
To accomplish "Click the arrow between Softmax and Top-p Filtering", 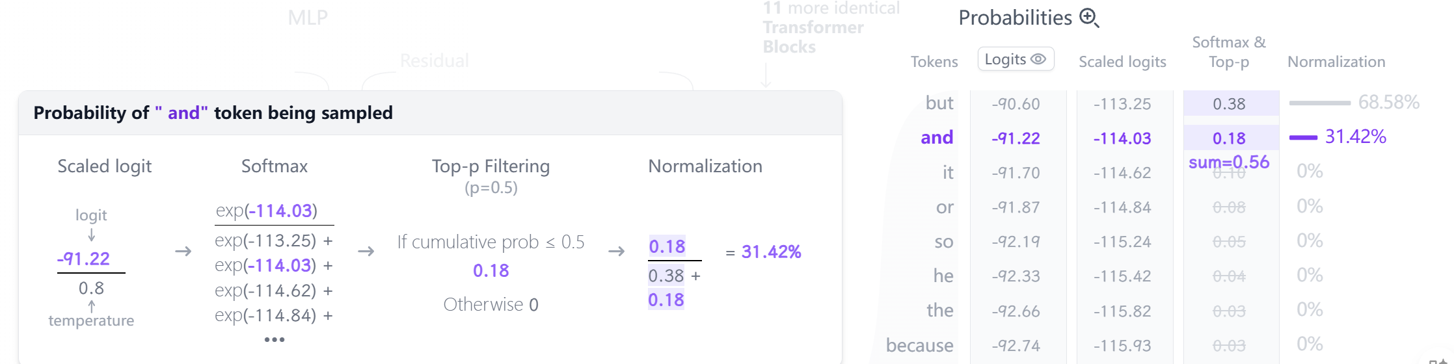I will [366, 252].
